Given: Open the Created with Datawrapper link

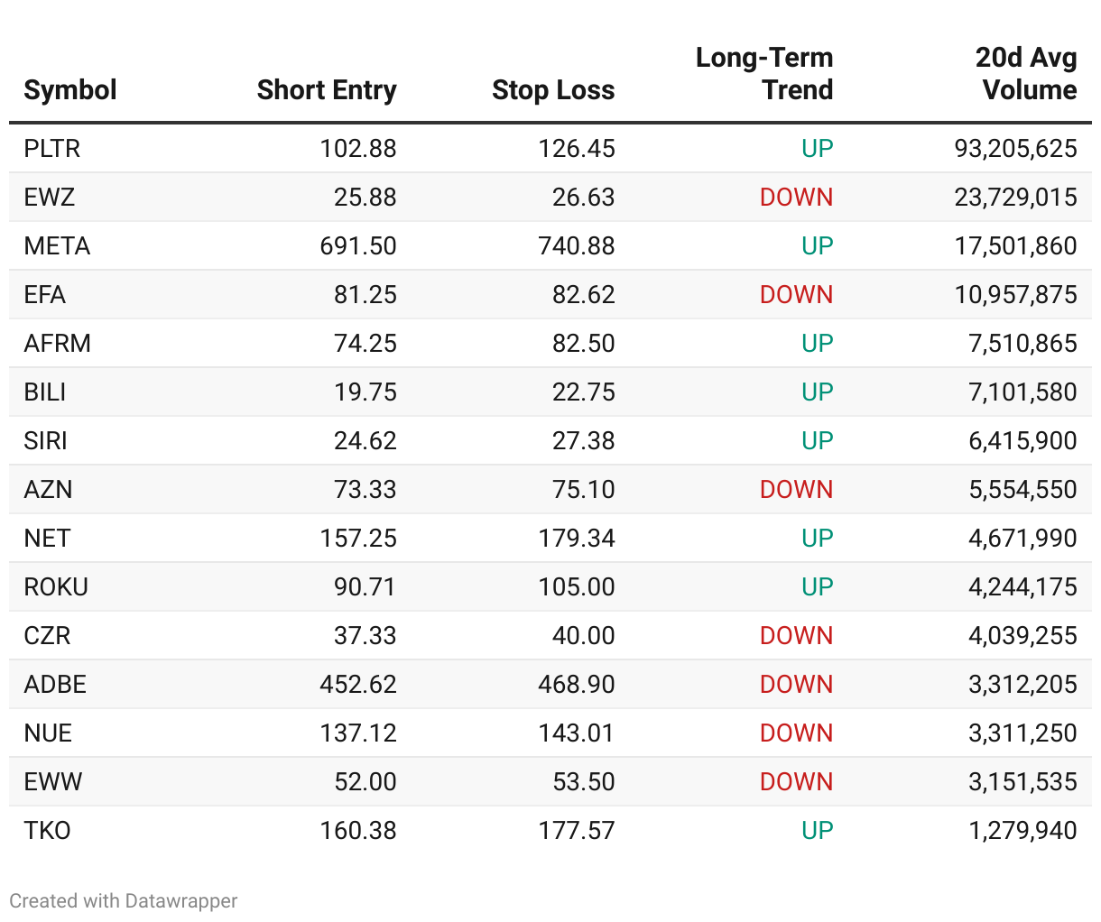Looking at the screenshot, I should (124, 900).
